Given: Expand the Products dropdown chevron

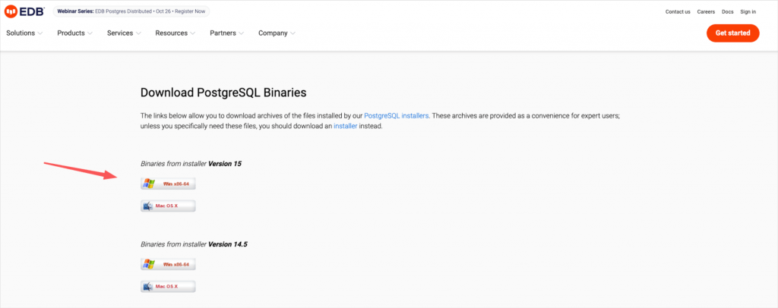Looking at the screenshot, I should pos(90,33).
